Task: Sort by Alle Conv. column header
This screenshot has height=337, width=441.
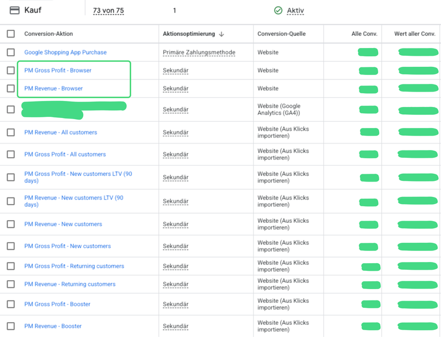Action: [x=364, y=34]
